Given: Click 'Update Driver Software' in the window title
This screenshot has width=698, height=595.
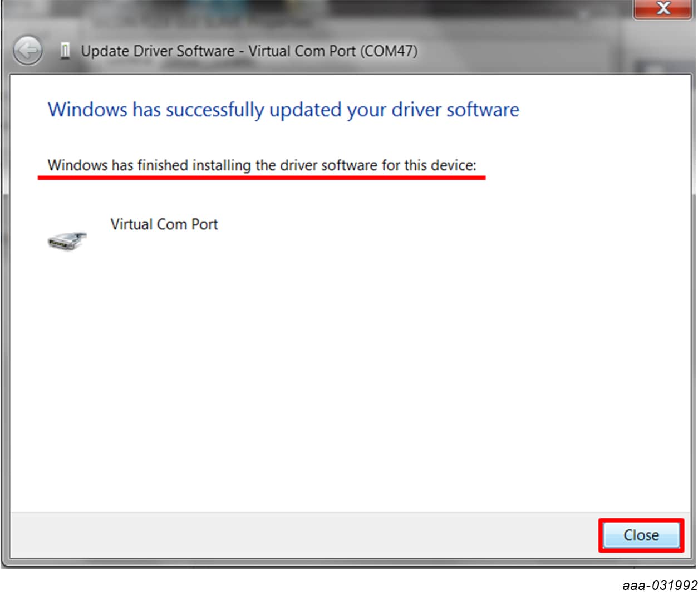Looking at the screenshot, I should (x=158, y=51).
